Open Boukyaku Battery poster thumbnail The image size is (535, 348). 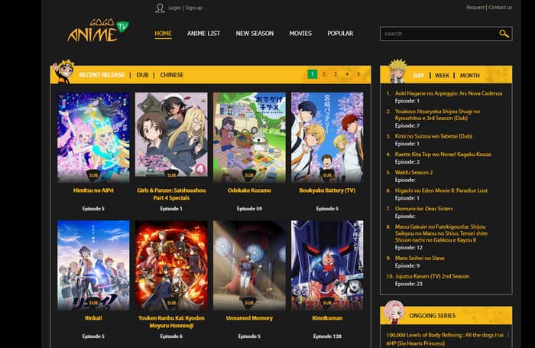(x=327, y=138)
